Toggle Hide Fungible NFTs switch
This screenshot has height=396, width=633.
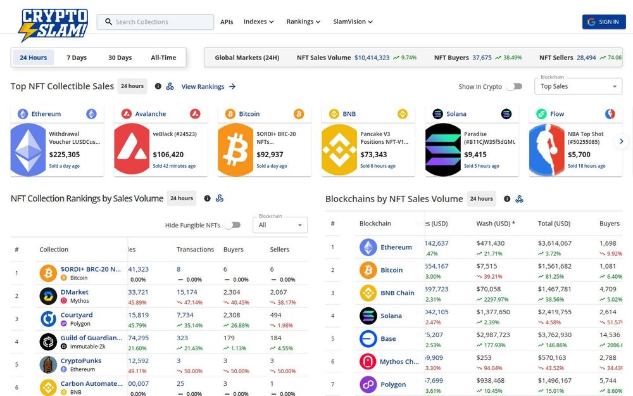pos(232,225)
